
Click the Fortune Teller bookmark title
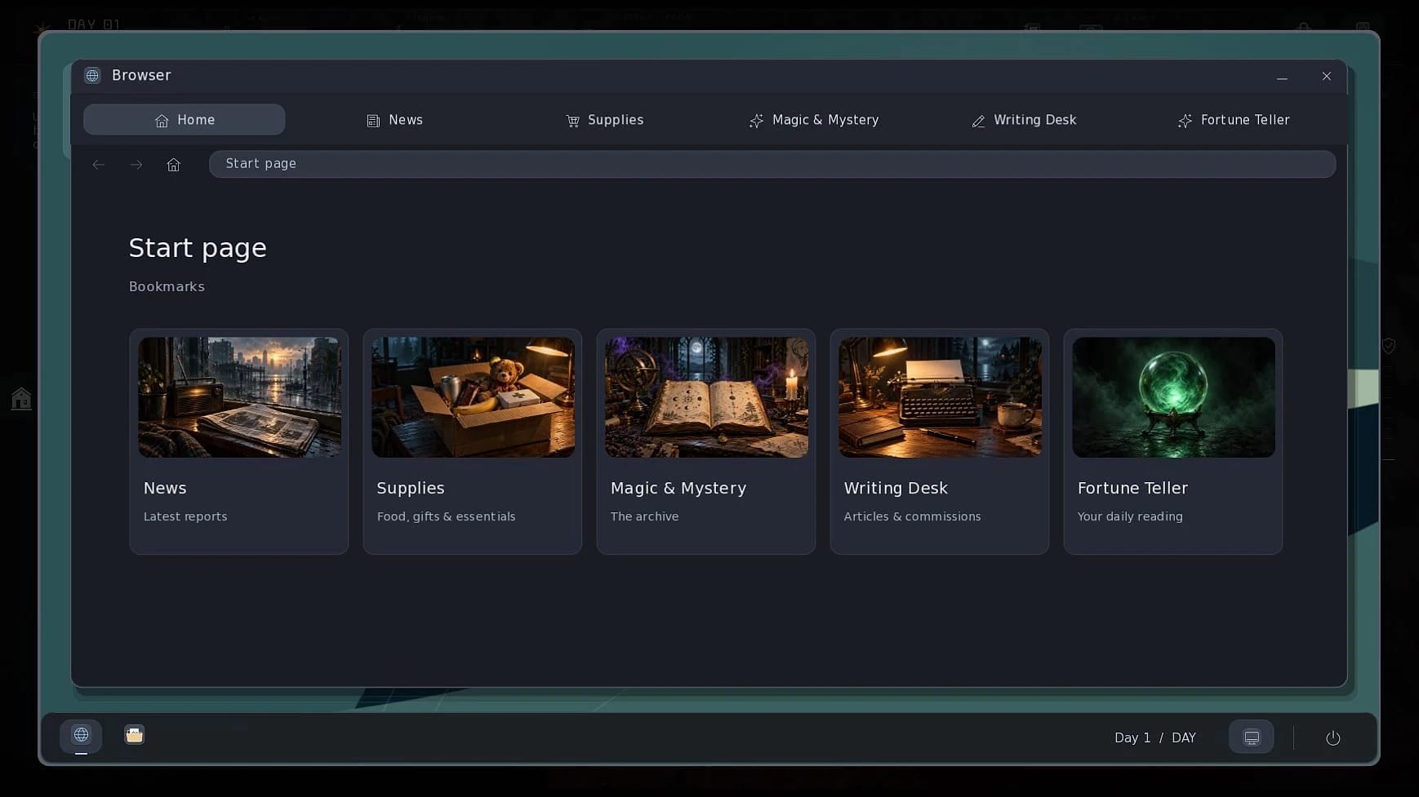(1132, 488)
